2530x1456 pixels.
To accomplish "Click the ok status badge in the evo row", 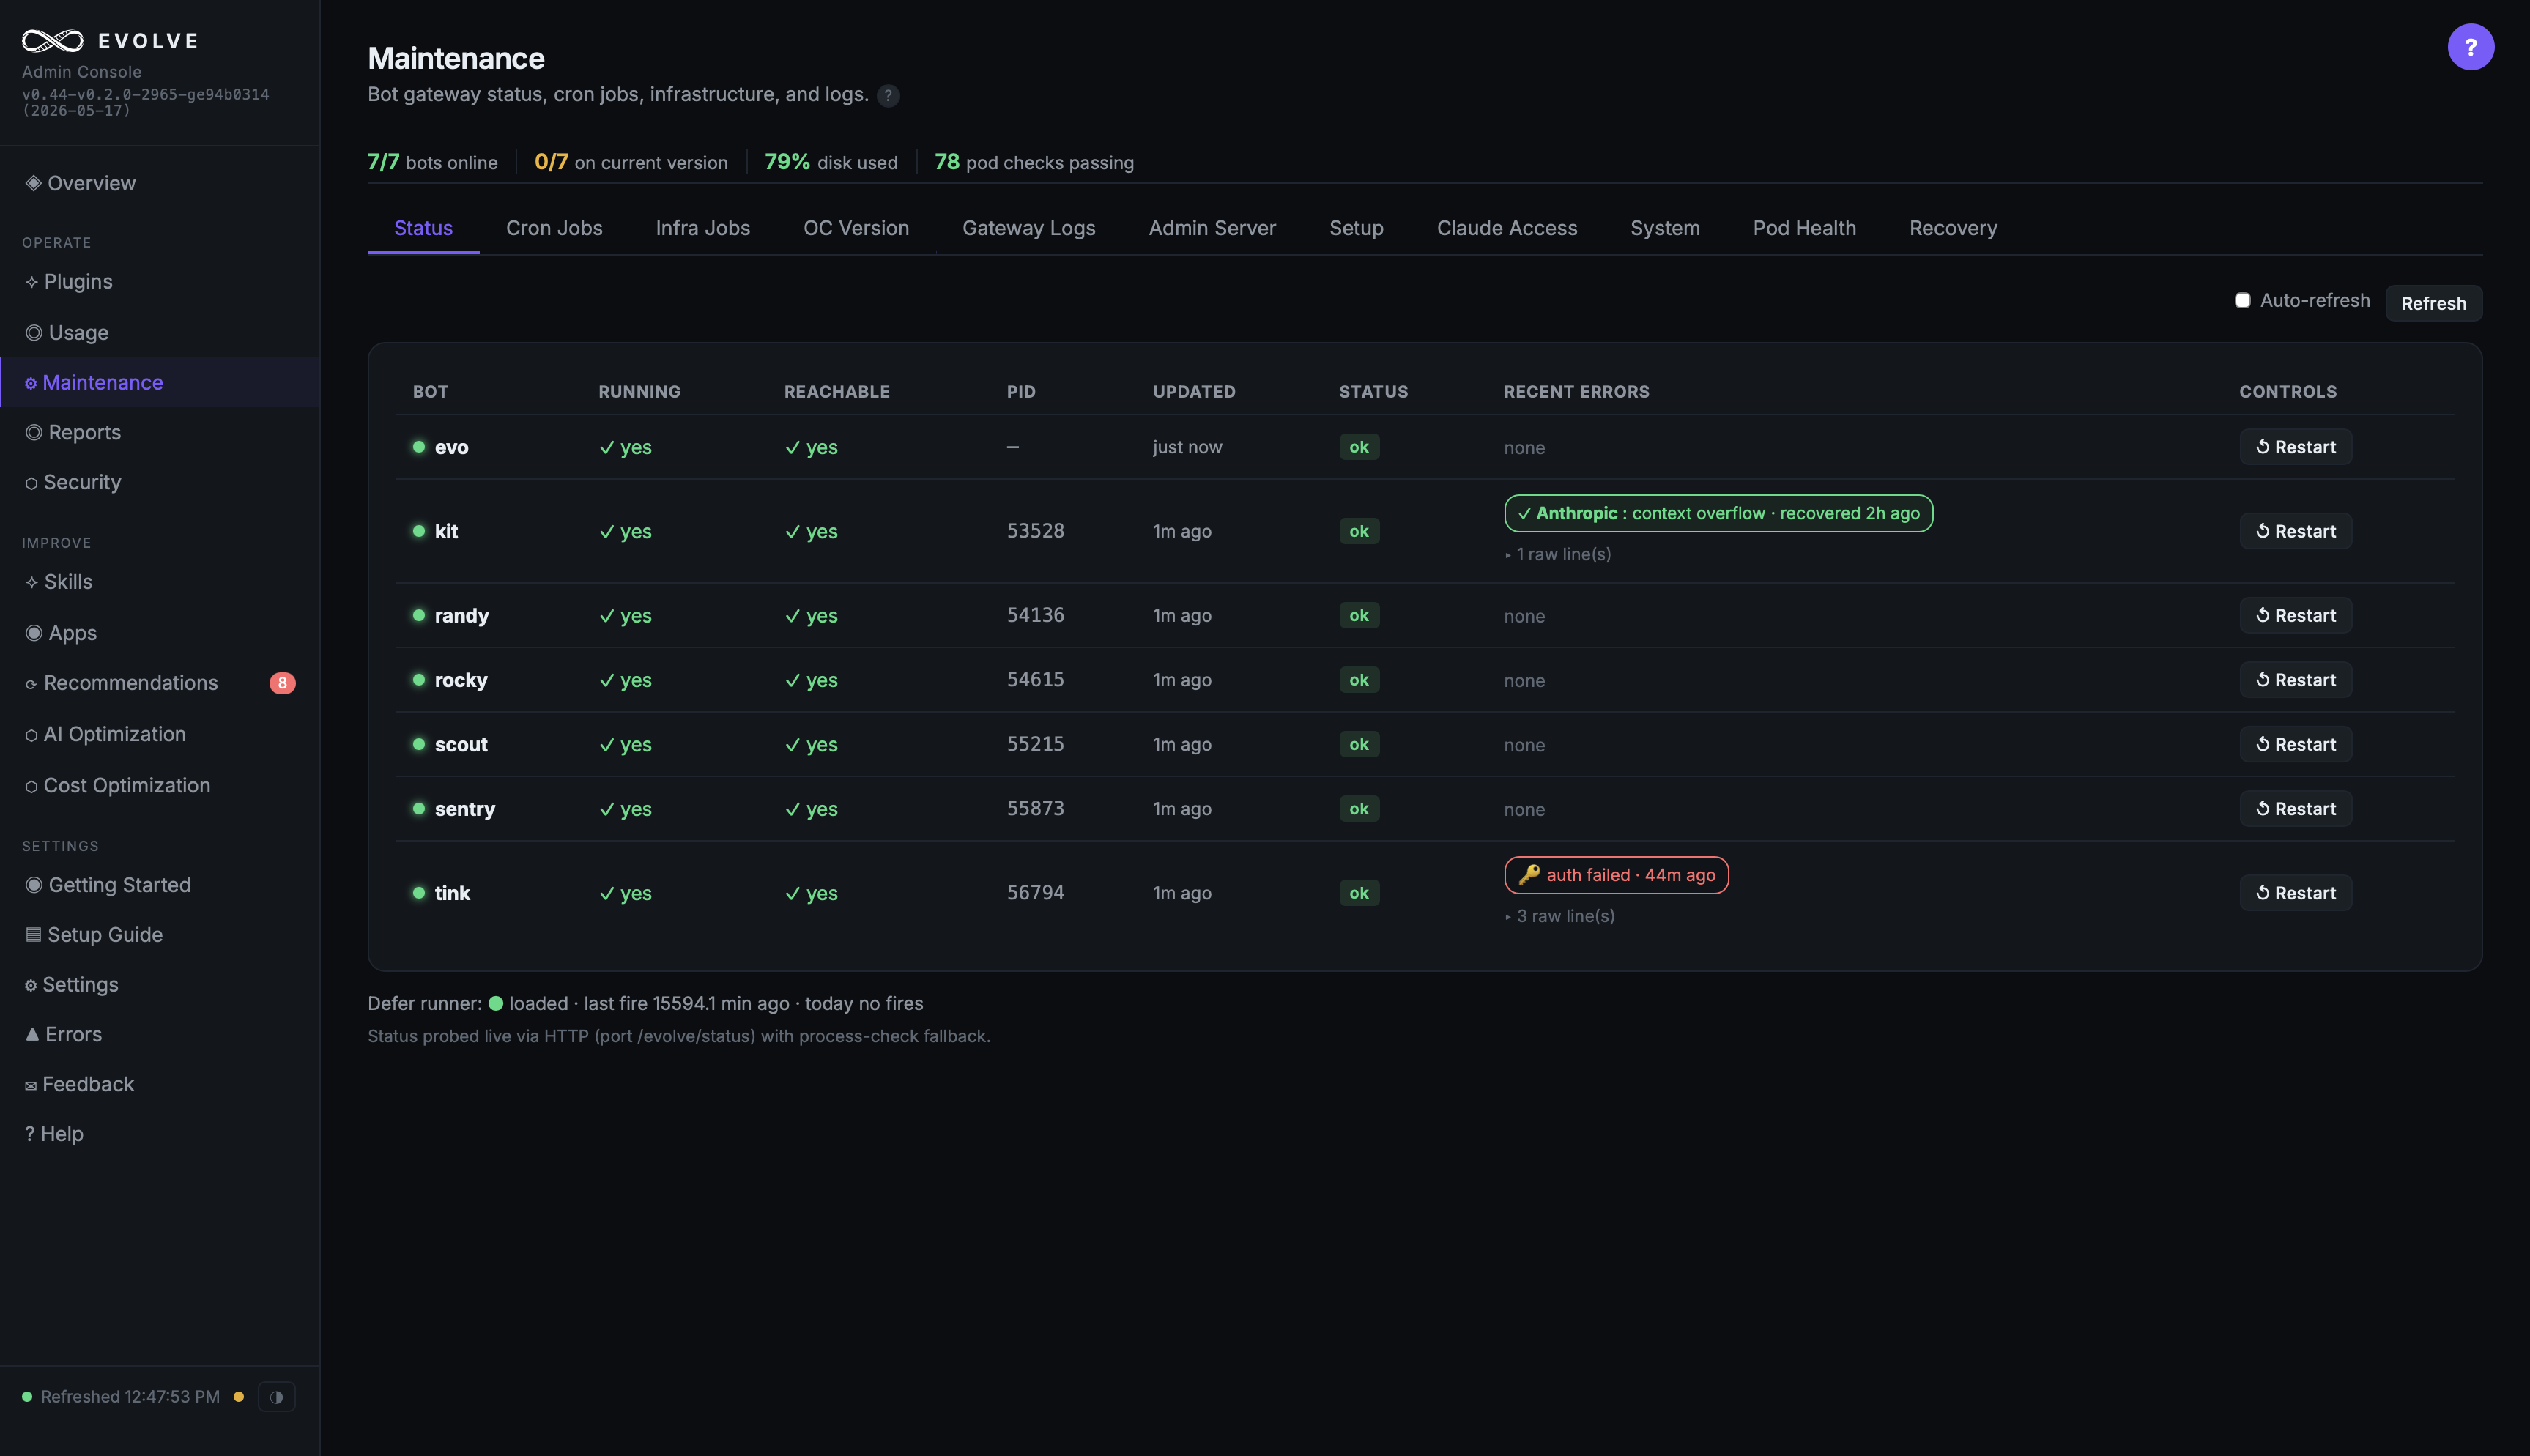I will [x=1359, y=447].
